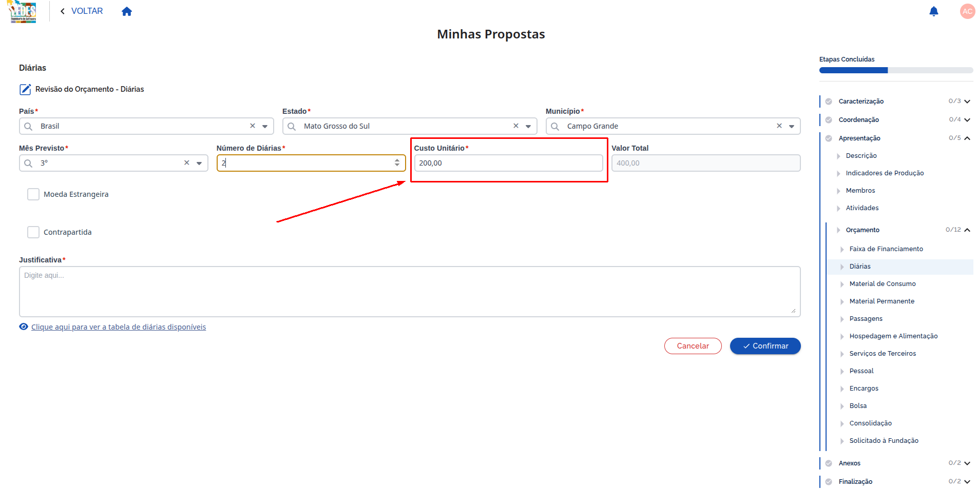977x490 pixels.
Task: Open Material de Consumo item
Action: tap(883, 284)
